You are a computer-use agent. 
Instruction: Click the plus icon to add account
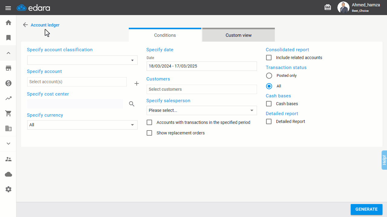pyautogui.click(x=137, y=83)
